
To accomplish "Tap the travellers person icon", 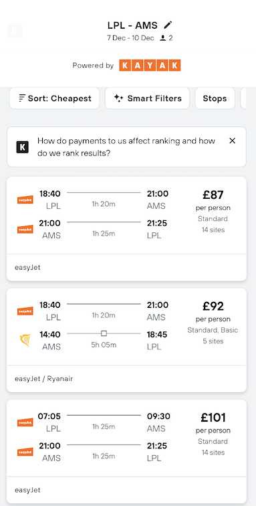I will click(x=163, y=38).
